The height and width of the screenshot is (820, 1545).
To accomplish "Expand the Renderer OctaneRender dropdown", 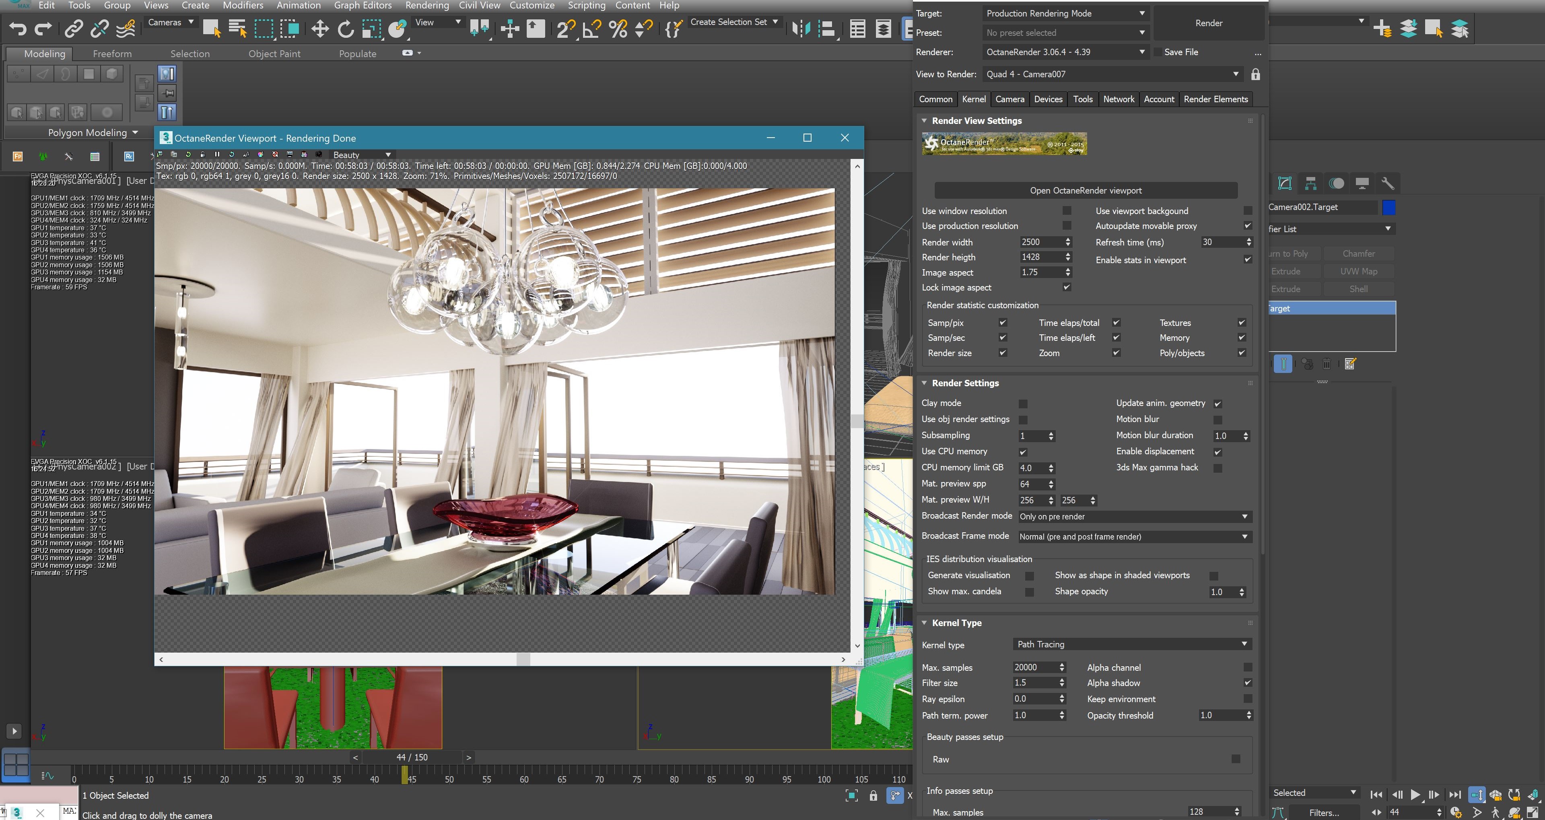I will pos(1065,52).
